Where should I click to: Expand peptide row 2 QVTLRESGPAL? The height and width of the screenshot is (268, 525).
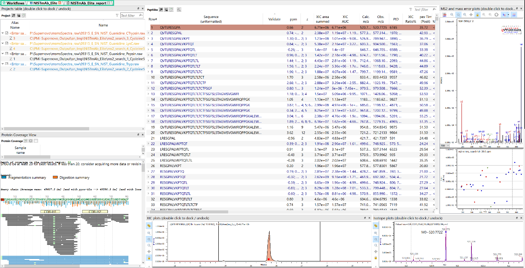pyautogui.click(x=149, y=33)
